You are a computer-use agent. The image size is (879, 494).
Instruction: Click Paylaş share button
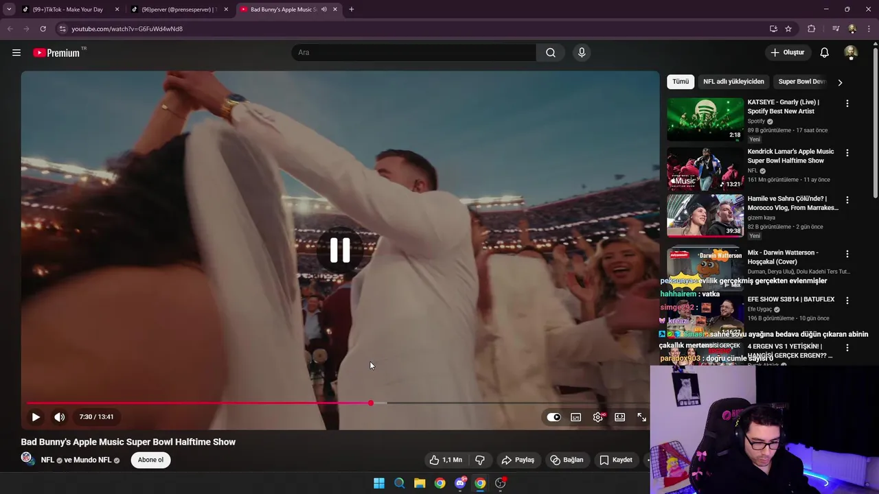pyautogui.click(x=518, y=460)
